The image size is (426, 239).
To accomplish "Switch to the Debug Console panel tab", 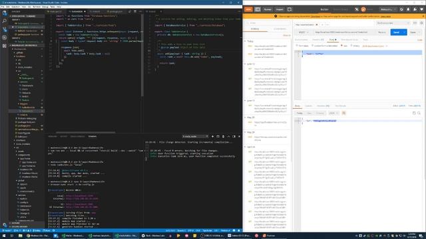I will click(x=77, y=136).
